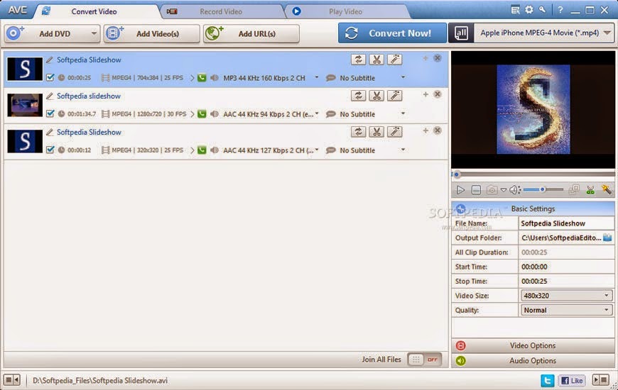Click the loop/refresh icon on the first video row
This screenshot has height=390, width=618.
(358, 60)
